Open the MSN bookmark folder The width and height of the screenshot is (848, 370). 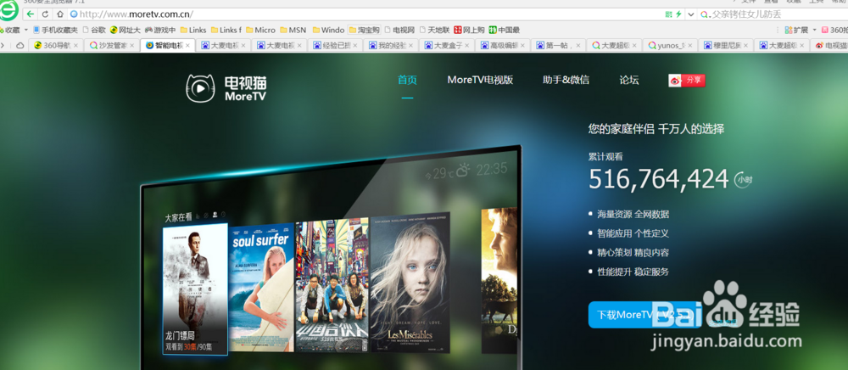293,30
